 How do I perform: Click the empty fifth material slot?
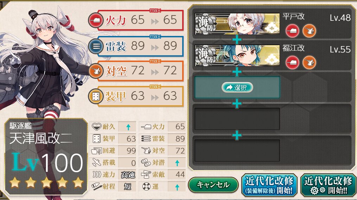click(237, 150)
